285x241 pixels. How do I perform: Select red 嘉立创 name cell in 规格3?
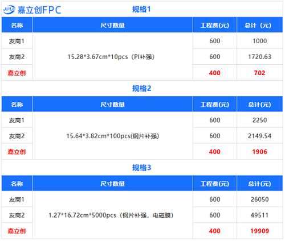(x=17, y=231)
